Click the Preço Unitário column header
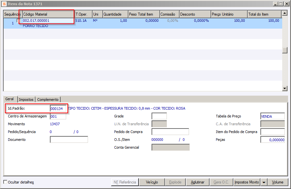The height and width of the screenshot is (189, 291). click(229, 14)
